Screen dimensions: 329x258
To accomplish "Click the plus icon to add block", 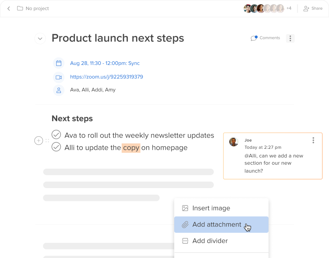I will click(x=39, y=141).
